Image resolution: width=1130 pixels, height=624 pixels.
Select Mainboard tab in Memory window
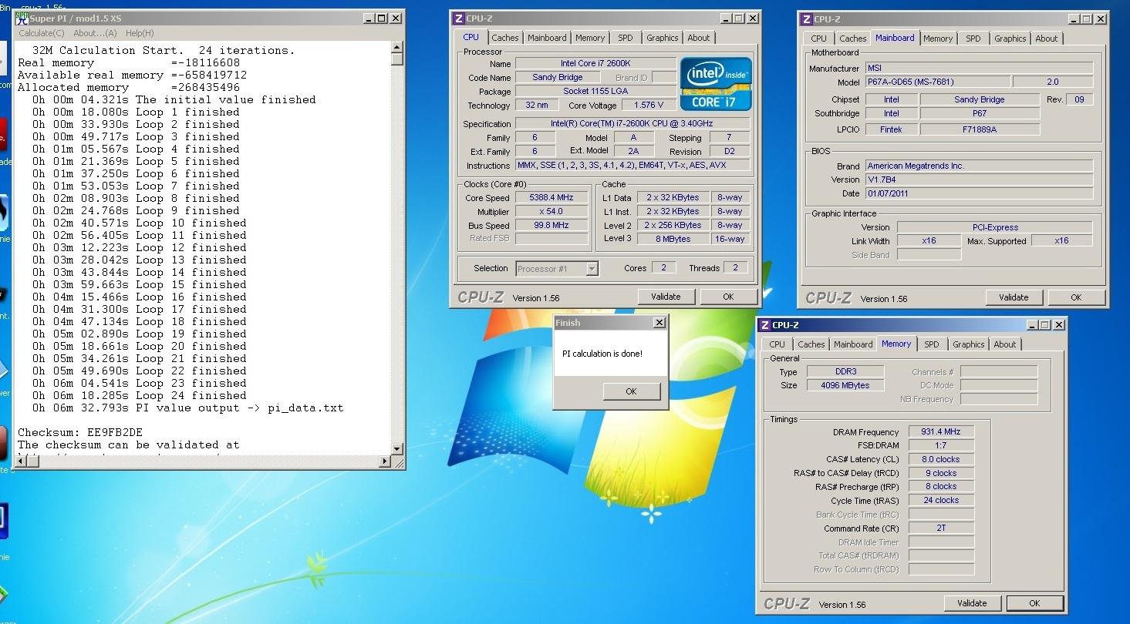pyautogui.click(x=853, y=344)
